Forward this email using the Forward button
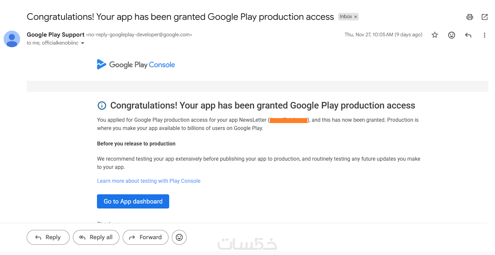Viewport: 495px width, 255px height. (145, 237)
